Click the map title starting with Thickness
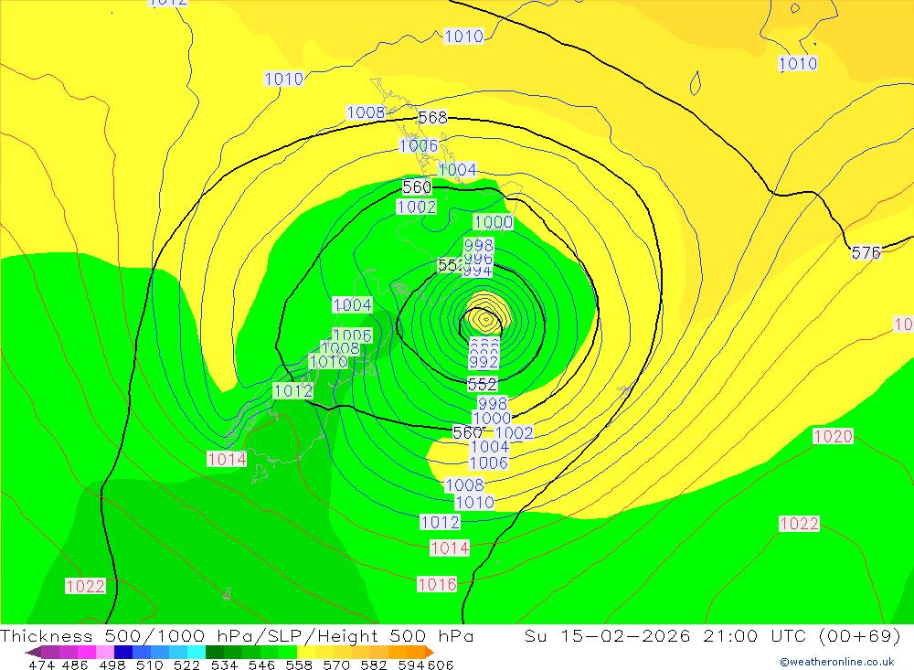 point(237,635)
